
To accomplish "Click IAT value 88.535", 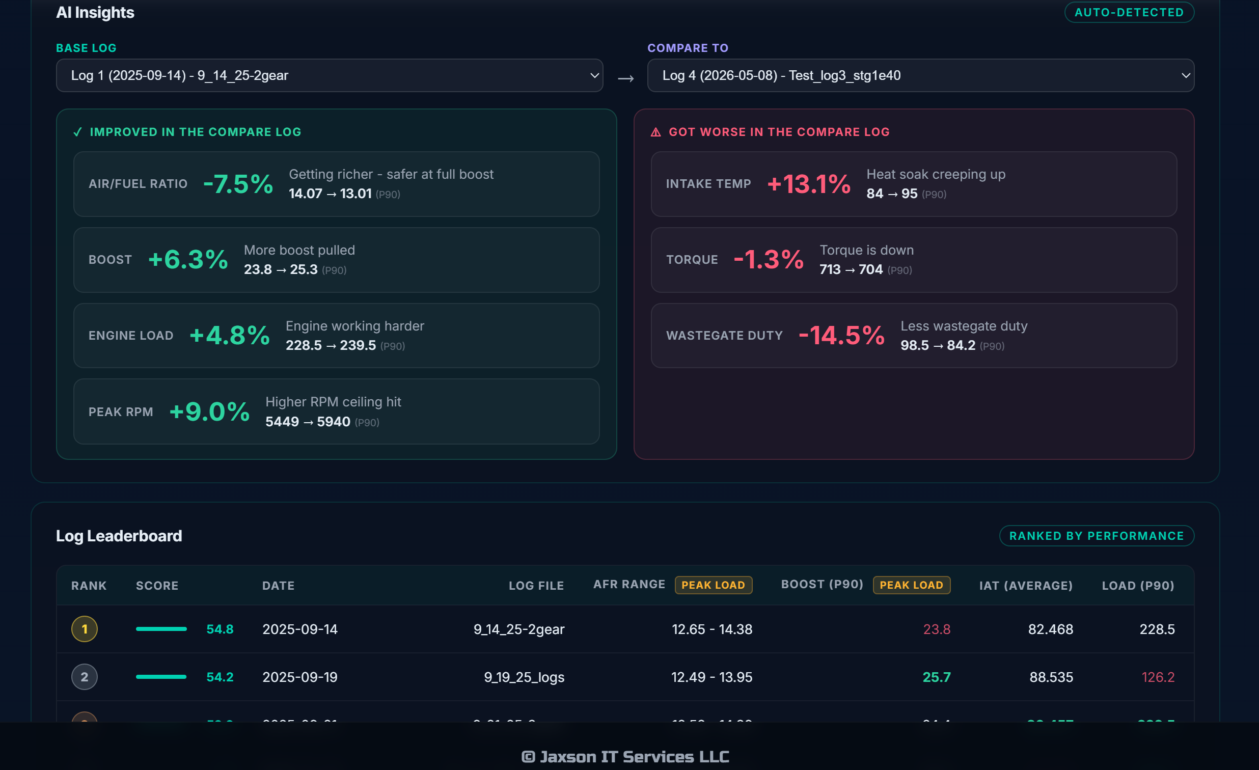I will pyautogui.click(x=1051, y=677).
